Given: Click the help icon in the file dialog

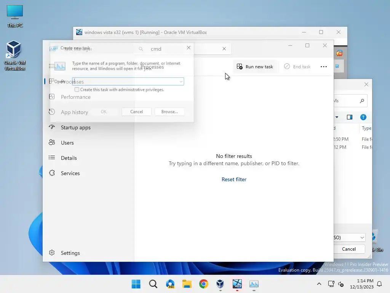Looking at the screenshot, I should (x=363, y=117).
